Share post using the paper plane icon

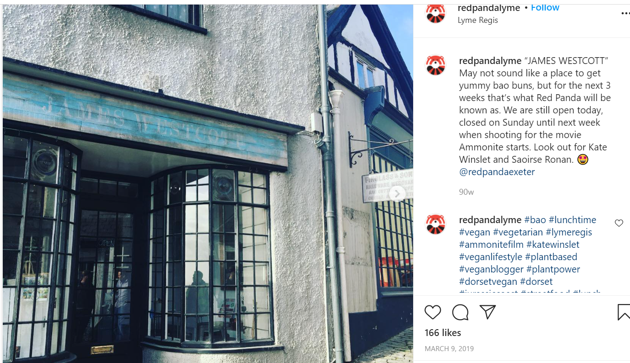488,312
